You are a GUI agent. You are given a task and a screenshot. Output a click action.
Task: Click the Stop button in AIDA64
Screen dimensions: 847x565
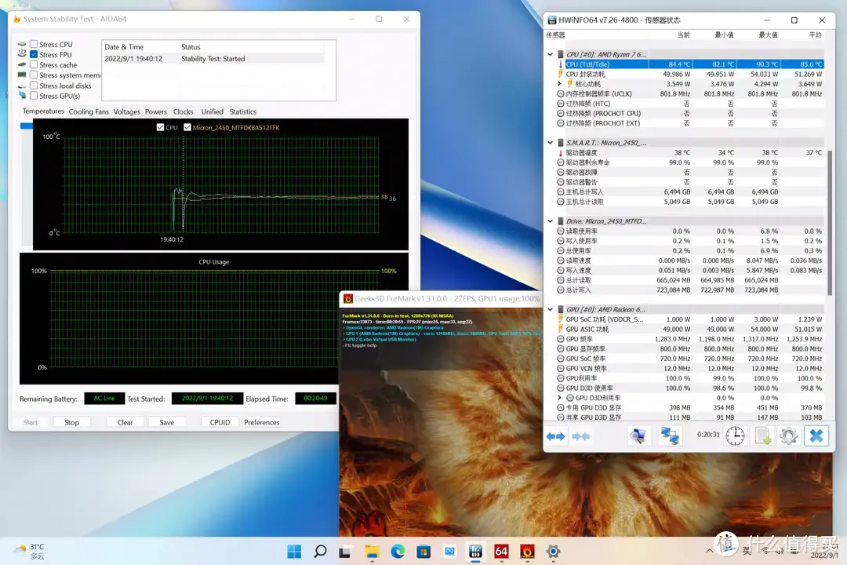[x=72, y=422]
